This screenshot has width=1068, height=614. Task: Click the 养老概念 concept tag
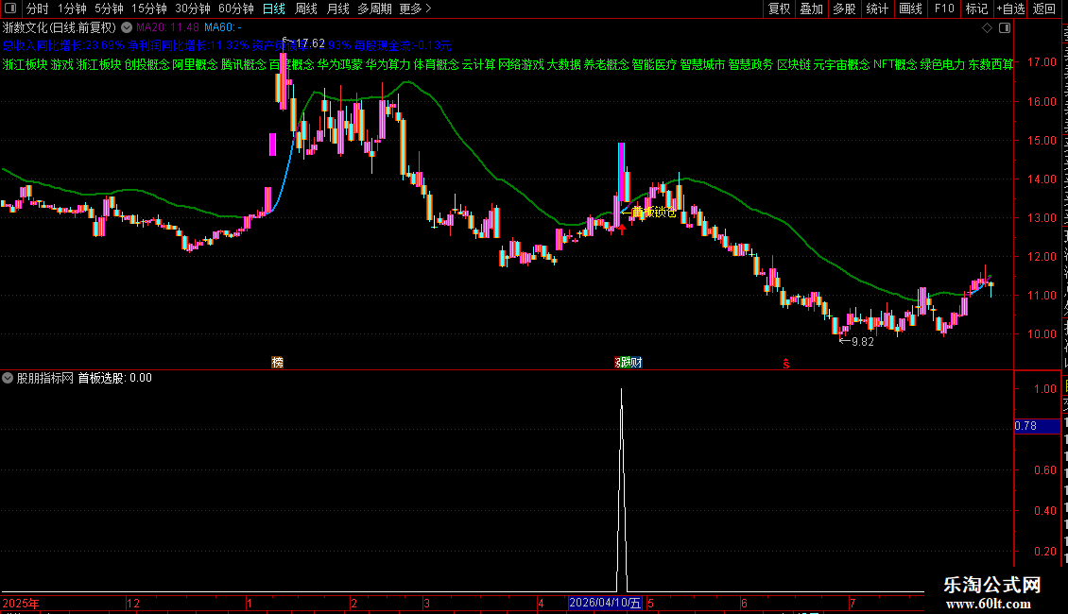(x=606, y=64)
